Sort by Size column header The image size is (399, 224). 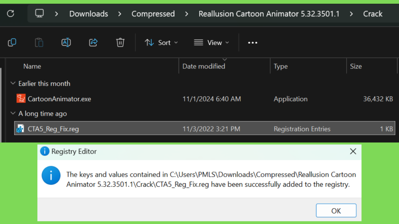356,66
